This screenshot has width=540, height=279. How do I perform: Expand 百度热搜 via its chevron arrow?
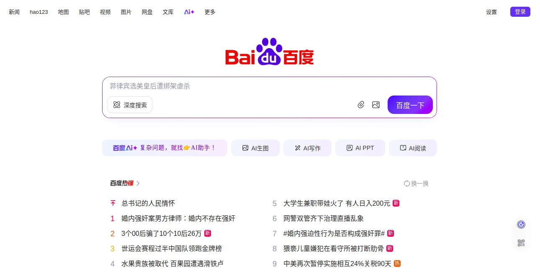tap(138, 183)
